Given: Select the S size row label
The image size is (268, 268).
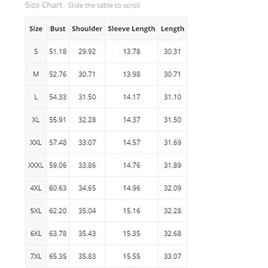Looking at the screenshot, I should pyautogui.click(x=36, y=51).
